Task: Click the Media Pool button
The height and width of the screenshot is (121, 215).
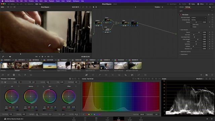Action: click(x=29, y=4)
